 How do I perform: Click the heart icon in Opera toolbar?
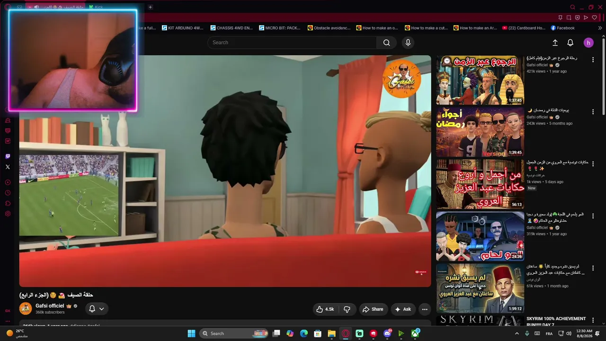[x=595, y=18]
